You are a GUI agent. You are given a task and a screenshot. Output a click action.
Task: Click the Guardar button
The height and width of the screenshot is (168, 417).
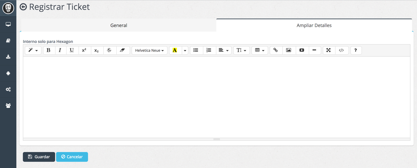click(x=39, y=157)
